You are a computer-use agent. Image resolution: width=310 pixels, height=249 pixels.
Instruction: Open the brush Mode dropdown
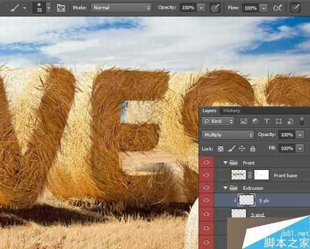tap(121, 8)
